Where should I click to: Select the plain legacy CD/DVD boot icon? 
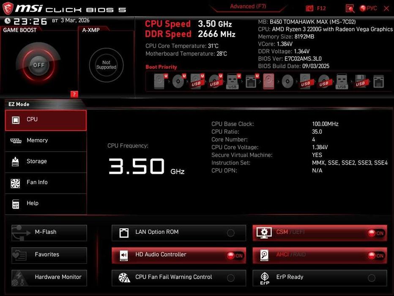pyautogui.click(x=287, y=81)
